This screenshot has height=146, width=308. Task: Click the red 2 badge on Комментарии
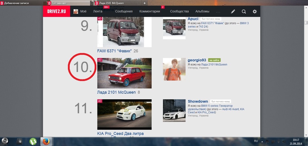[x=163, y=7]
